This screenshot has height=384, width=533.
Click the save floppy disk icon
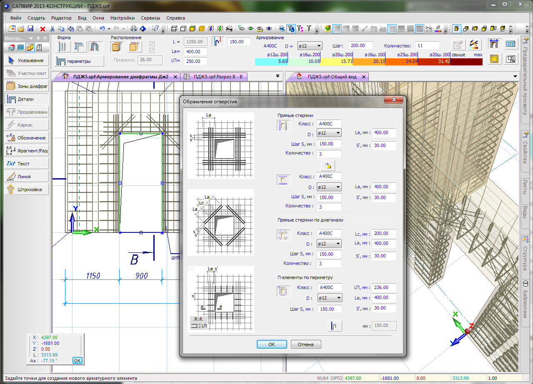30,29
